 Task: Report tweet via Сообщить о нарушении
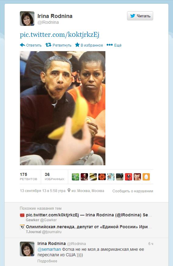point(133,191)
